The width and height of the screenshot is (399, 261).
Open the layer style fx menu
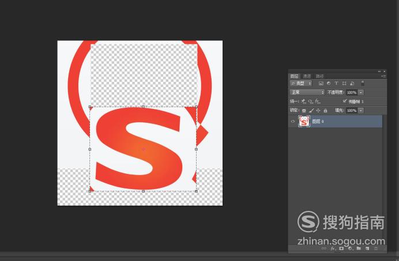pos(333,248)
